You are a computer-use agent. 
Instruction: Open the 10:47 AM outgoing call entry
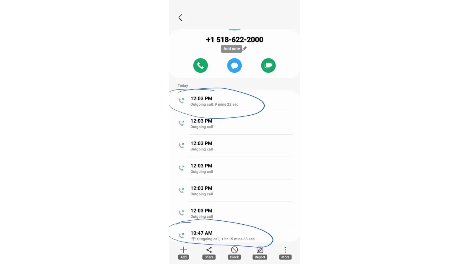[x=234, y=235]
